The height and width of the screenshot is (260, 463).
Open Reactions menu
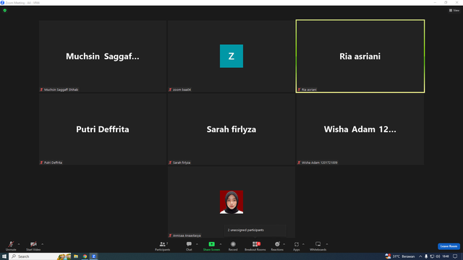[x=277, y=246]
